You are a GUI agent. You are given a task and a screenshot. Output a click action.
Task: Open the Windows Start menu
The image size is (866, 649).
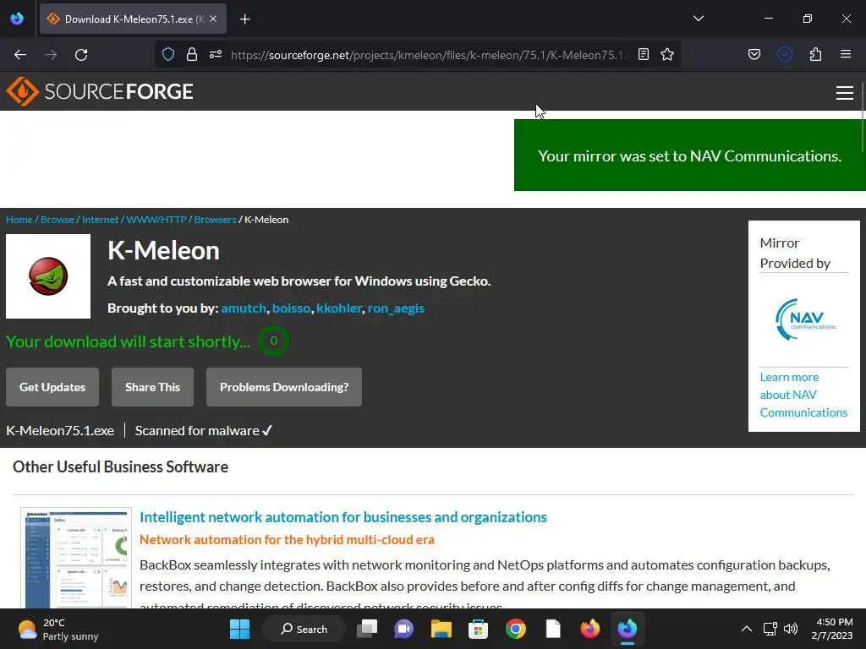click(239, 629)
